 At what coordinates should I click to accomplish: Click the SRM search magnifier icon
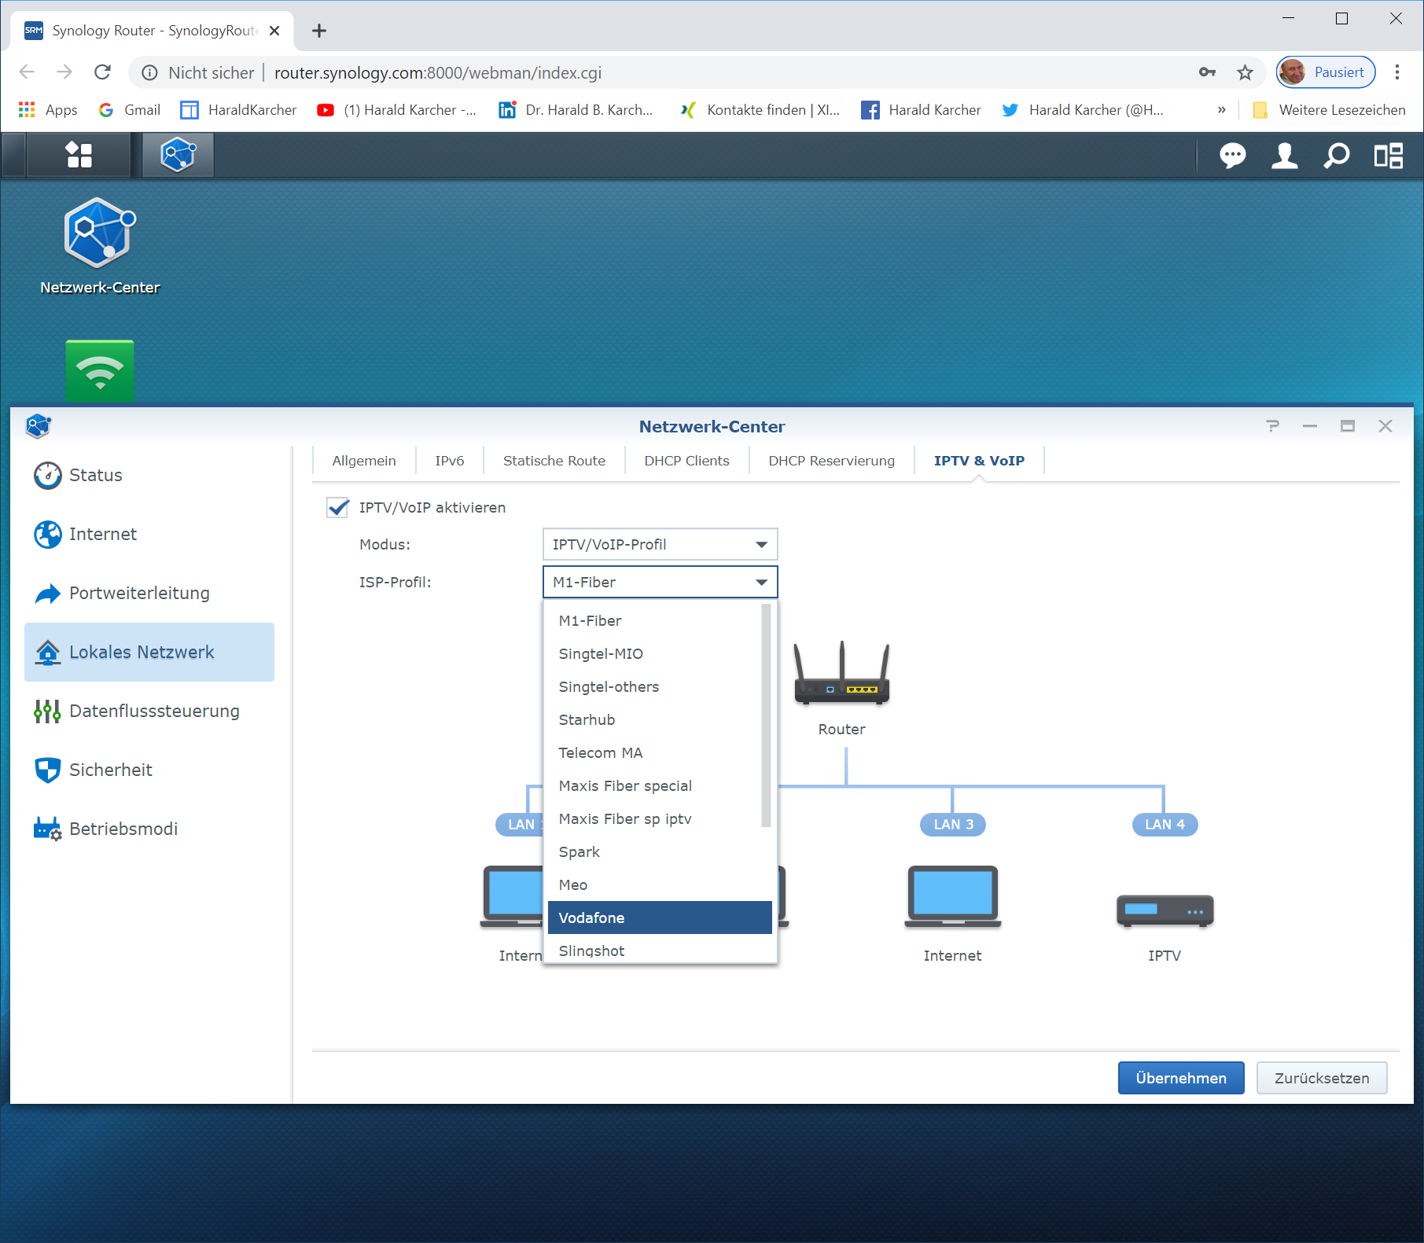1336,156
